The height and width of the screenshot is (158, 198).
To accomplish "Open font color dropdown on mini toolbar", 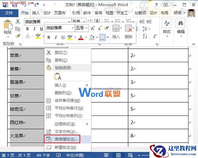I will (x=86, y=37).
